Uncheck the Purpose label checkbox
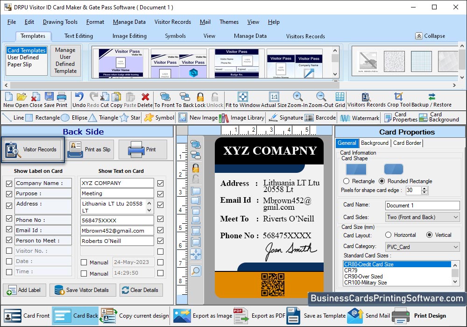This screenshot has width=467, height=327. (x=9, y=194)
